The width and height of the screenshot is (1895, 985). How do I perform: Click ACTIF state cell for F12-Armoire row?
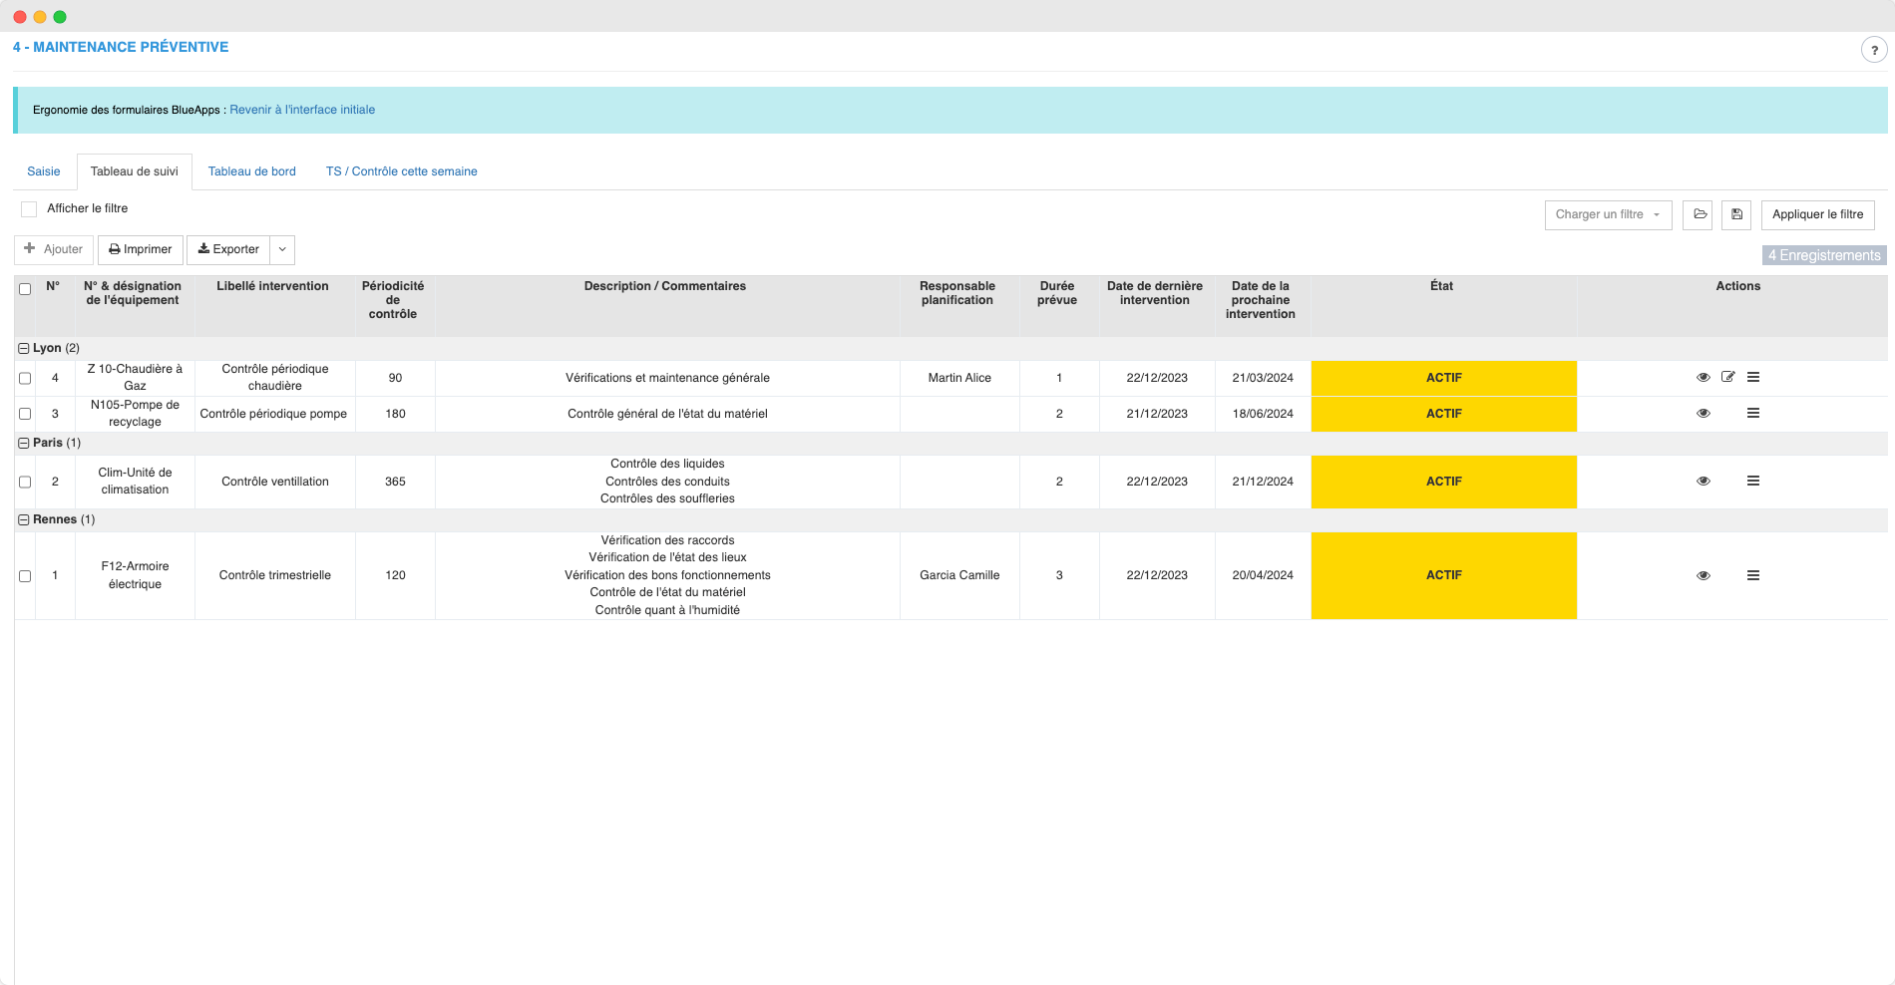(x=1444, y=575)
